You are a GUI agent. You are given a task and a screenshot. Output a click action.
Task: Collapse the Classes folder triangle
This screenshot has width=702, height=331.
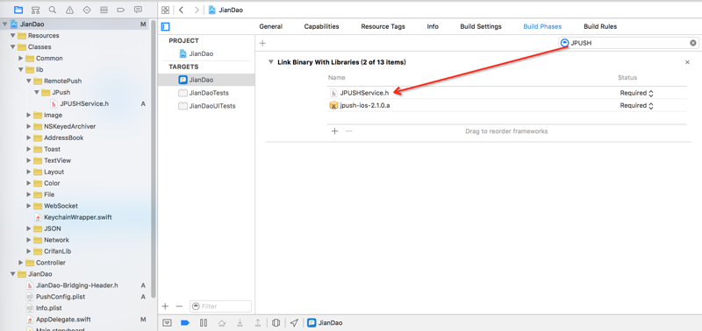tap(12, 47)
